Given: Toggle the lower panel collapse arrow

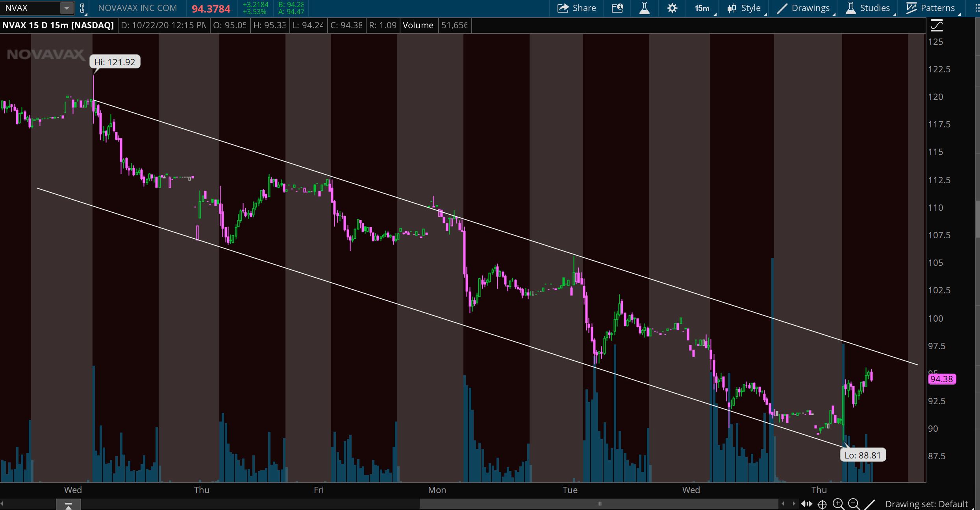Looking at the screenshot, I should coord(69,504).
